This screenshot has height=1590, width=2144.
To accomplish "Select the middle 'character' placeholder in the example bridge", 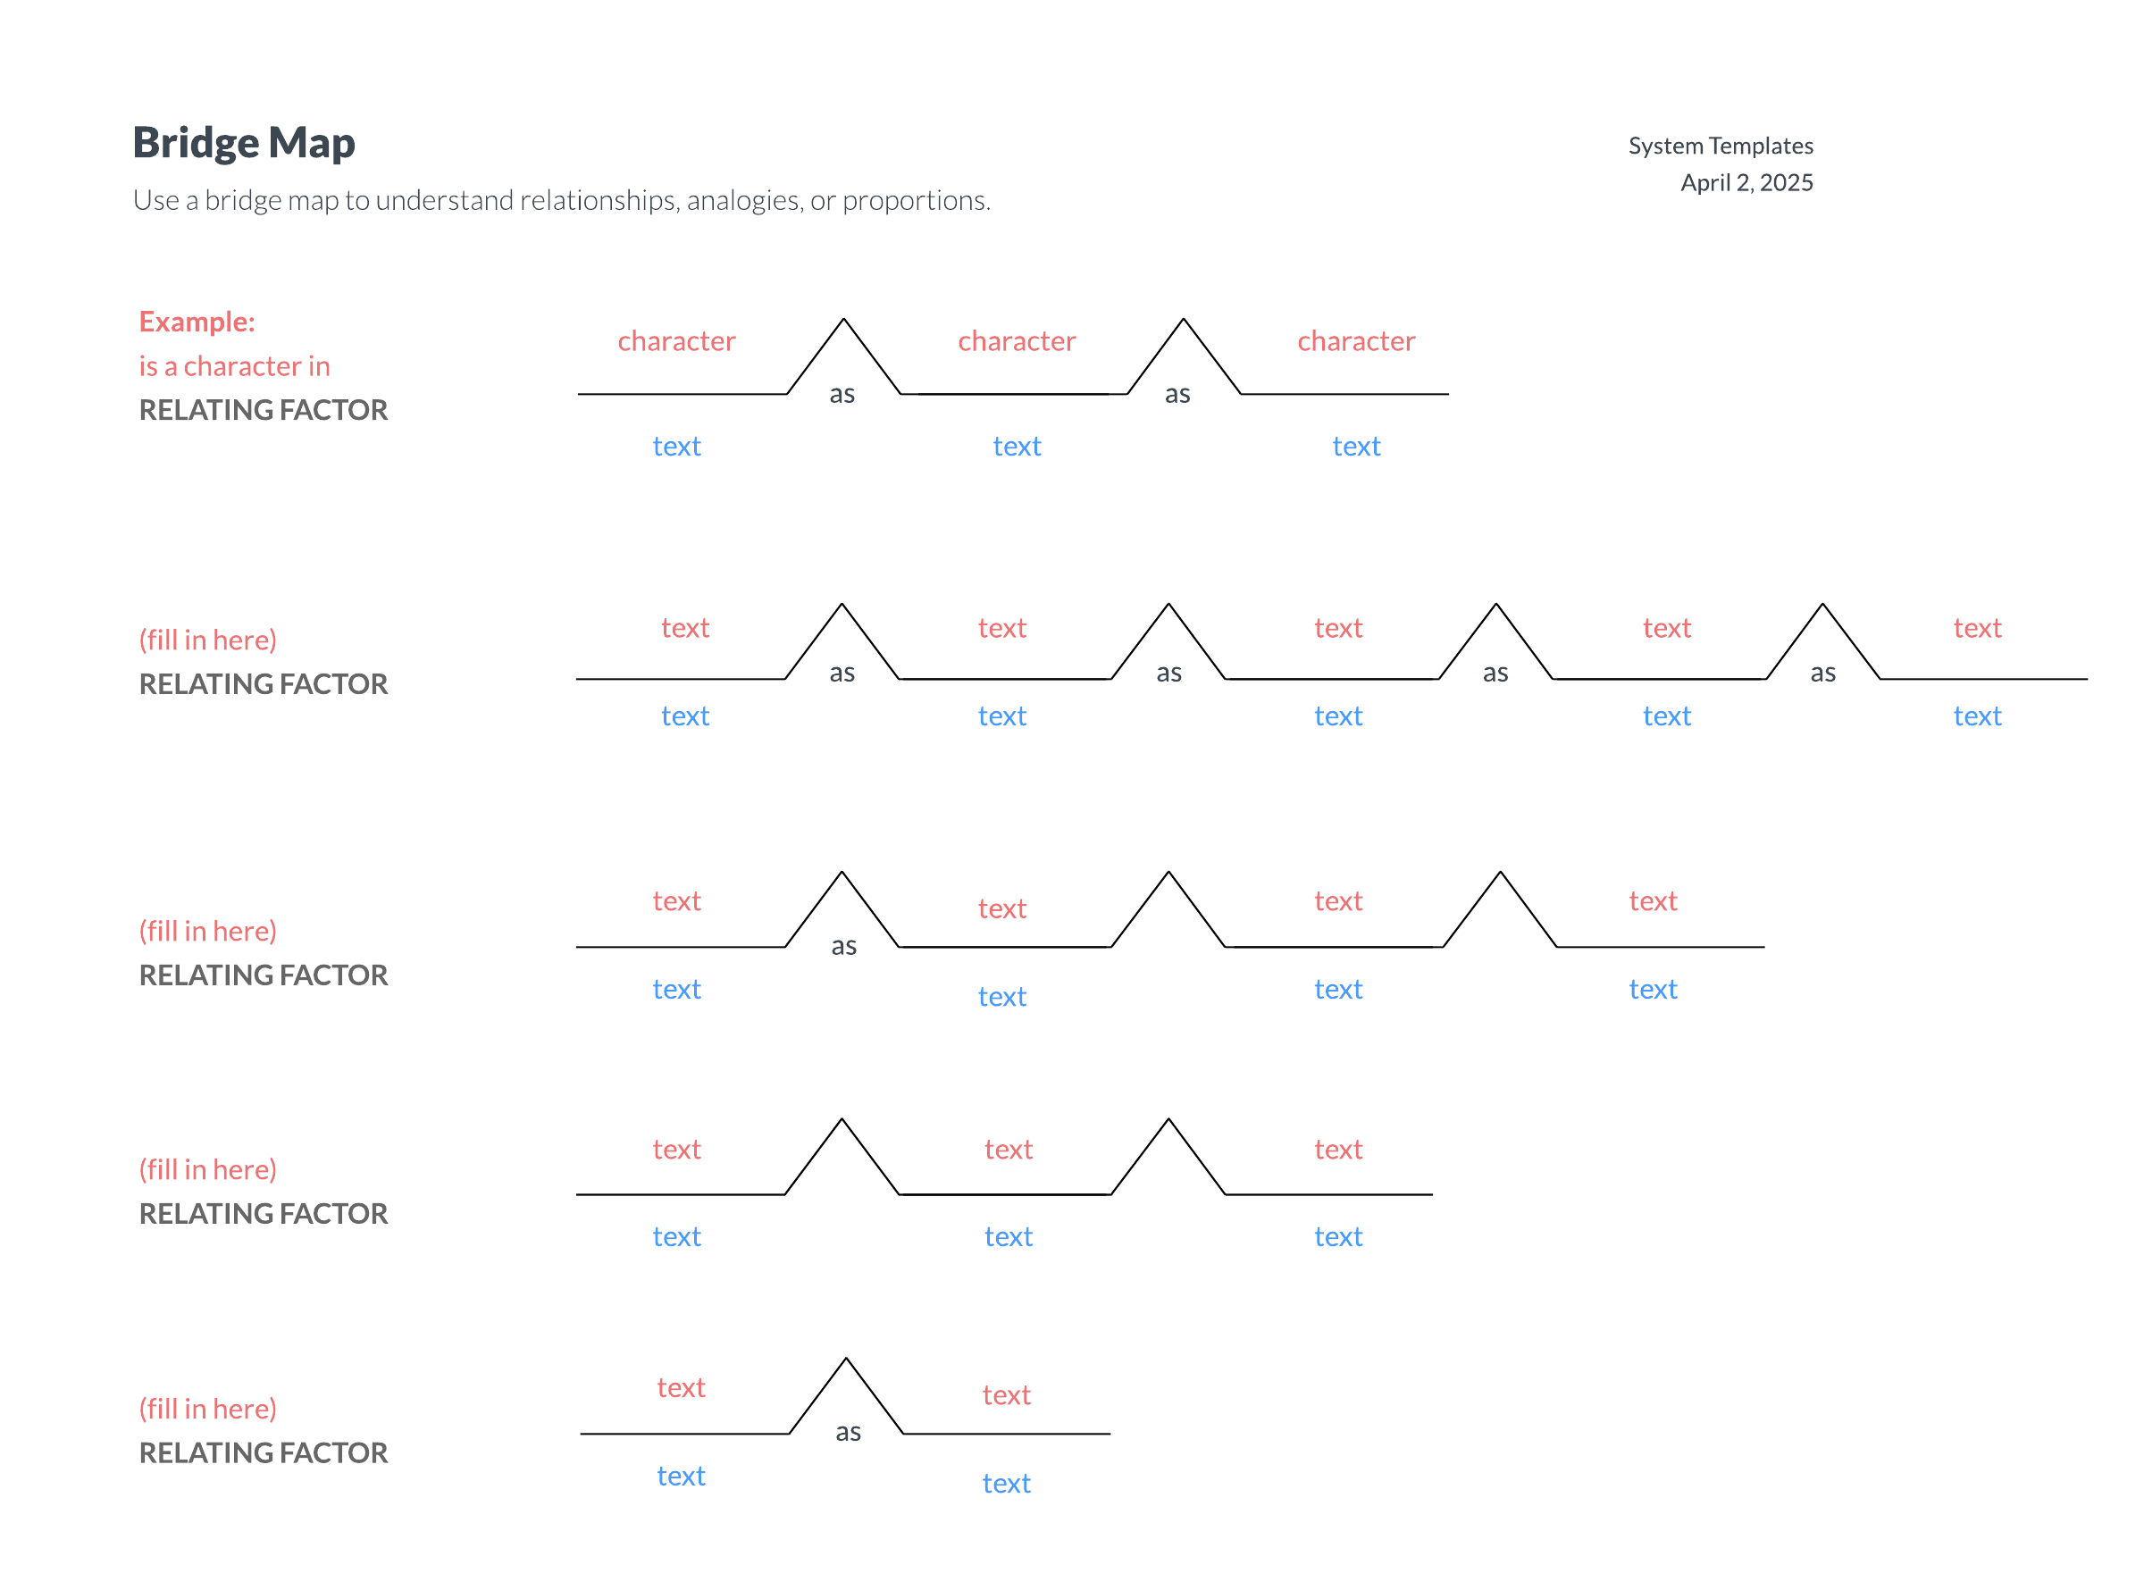I will 1017,340.
